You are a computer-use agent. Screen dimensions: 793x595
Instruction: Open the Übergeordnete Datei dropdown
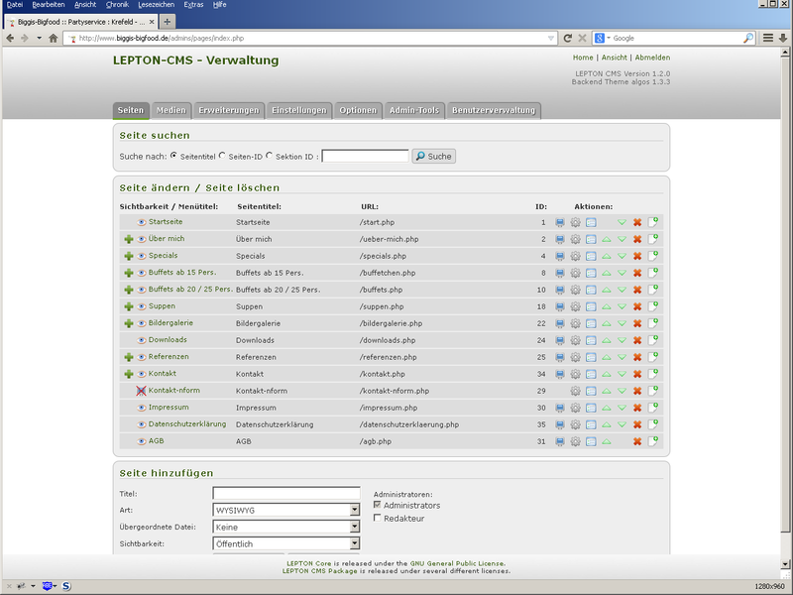coord(286,527)
